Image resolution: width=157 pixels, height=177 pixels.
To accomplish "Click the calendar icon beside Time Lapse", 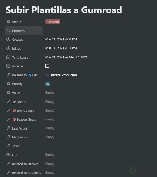I will point(9,57).
